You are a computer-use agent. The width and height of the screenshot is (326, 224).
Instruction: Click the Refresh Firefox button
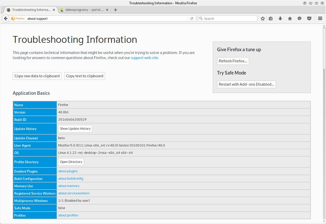(x=233, y=61)
